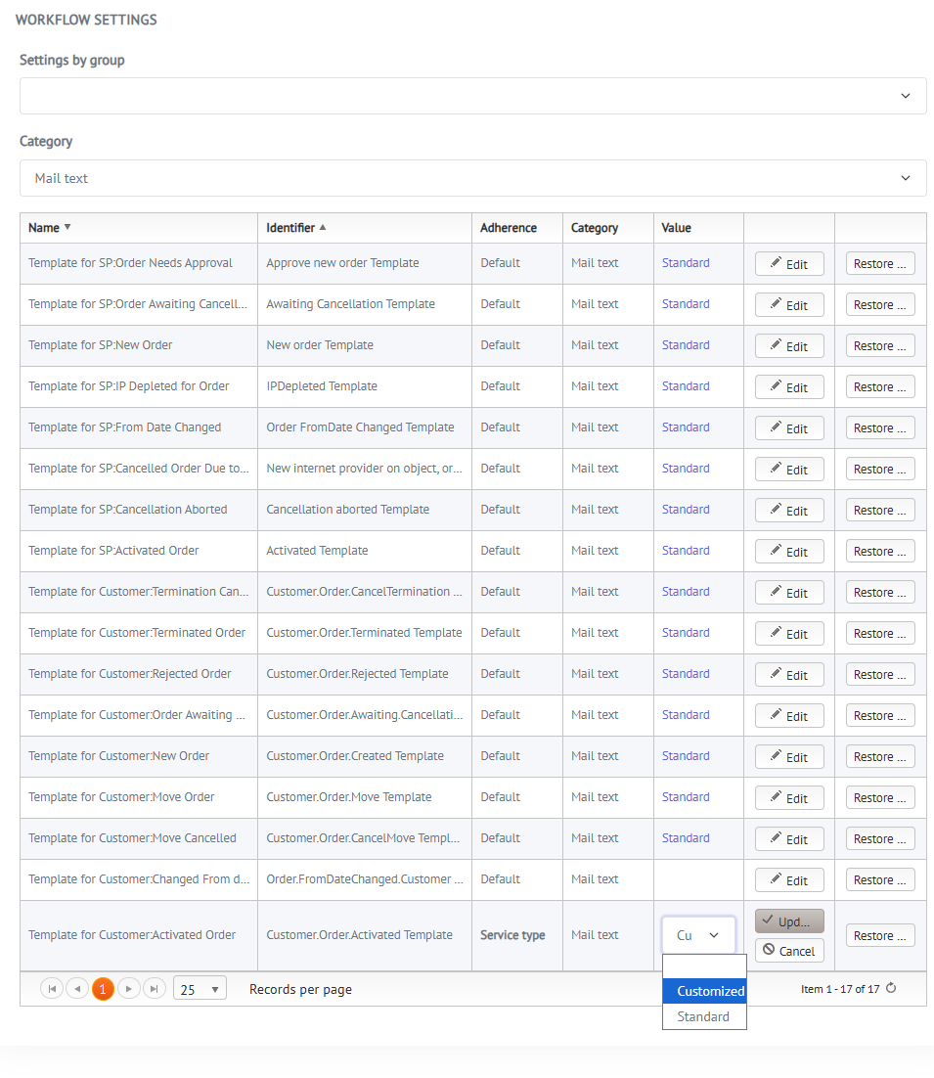Select the blank option in value list
The height and width of the screenshot is (1078, 934).
coord(704,966)
